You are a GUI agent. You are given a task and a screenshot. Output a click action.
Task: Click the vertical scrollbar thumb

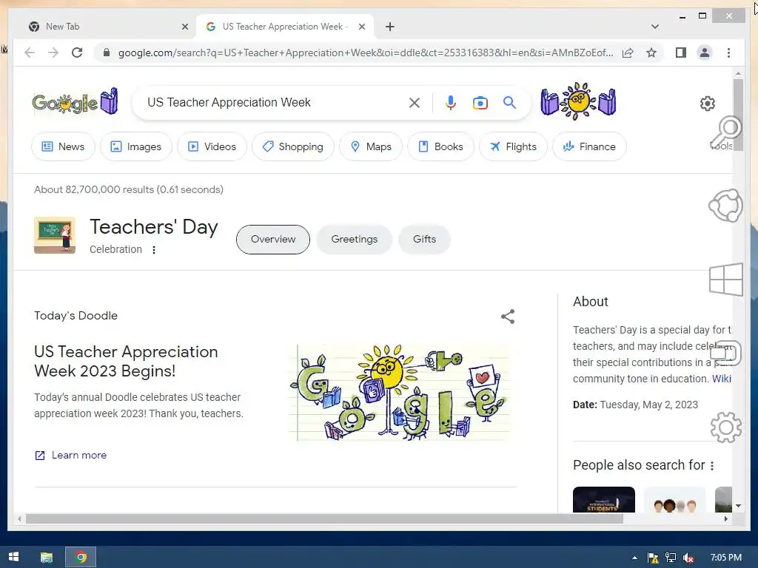(738, 115)
